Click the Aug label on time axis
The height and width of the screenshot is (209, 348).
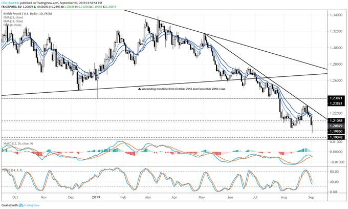coord(284,197)
